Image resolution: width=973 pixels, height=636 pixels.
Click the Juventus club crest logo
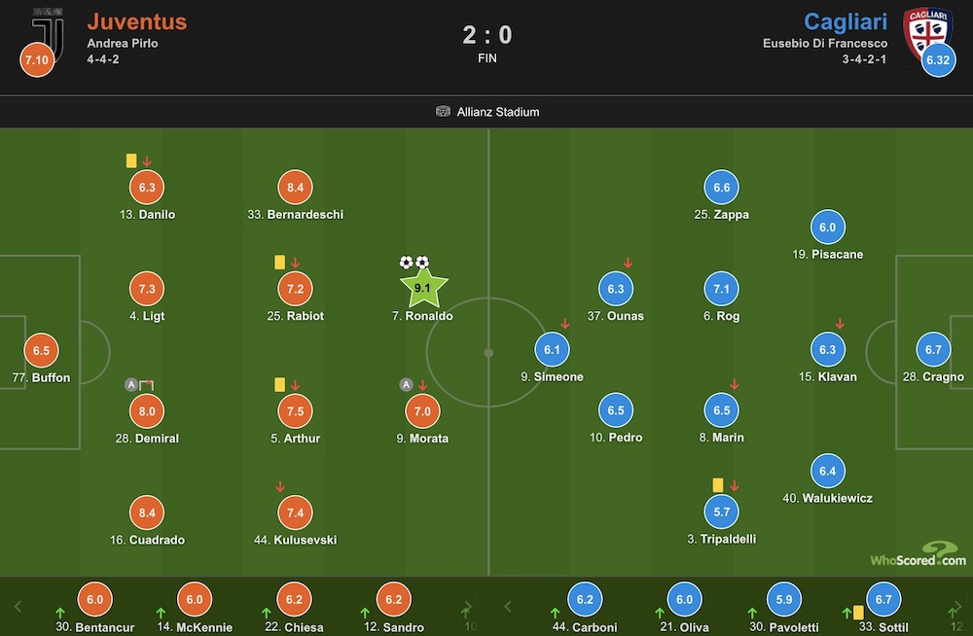tap(49, 33)
